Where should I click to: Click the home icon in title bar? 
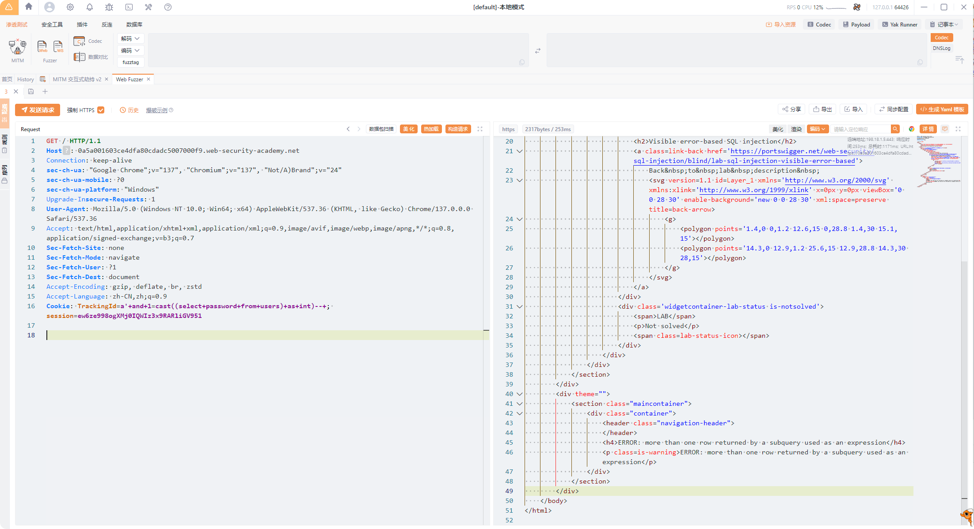29,7
